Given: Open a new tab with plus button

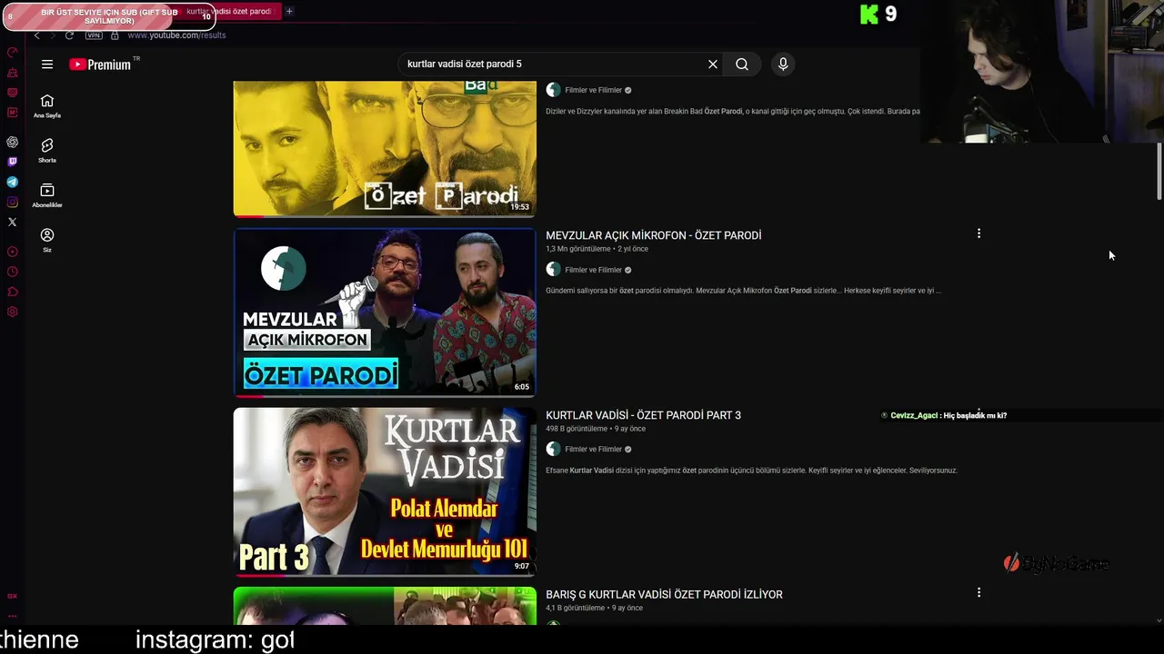Looking at the screenshot, I should click(x=289, y=11).
